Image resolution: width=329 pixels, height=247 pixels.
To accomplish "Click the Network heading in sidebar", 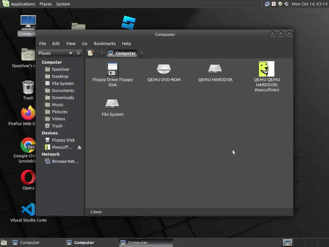I will point(50,154).
